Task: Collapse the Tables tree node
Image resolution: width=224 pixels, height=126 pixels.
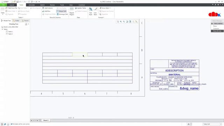Action: pyautogui.click(x=2, y=29)
